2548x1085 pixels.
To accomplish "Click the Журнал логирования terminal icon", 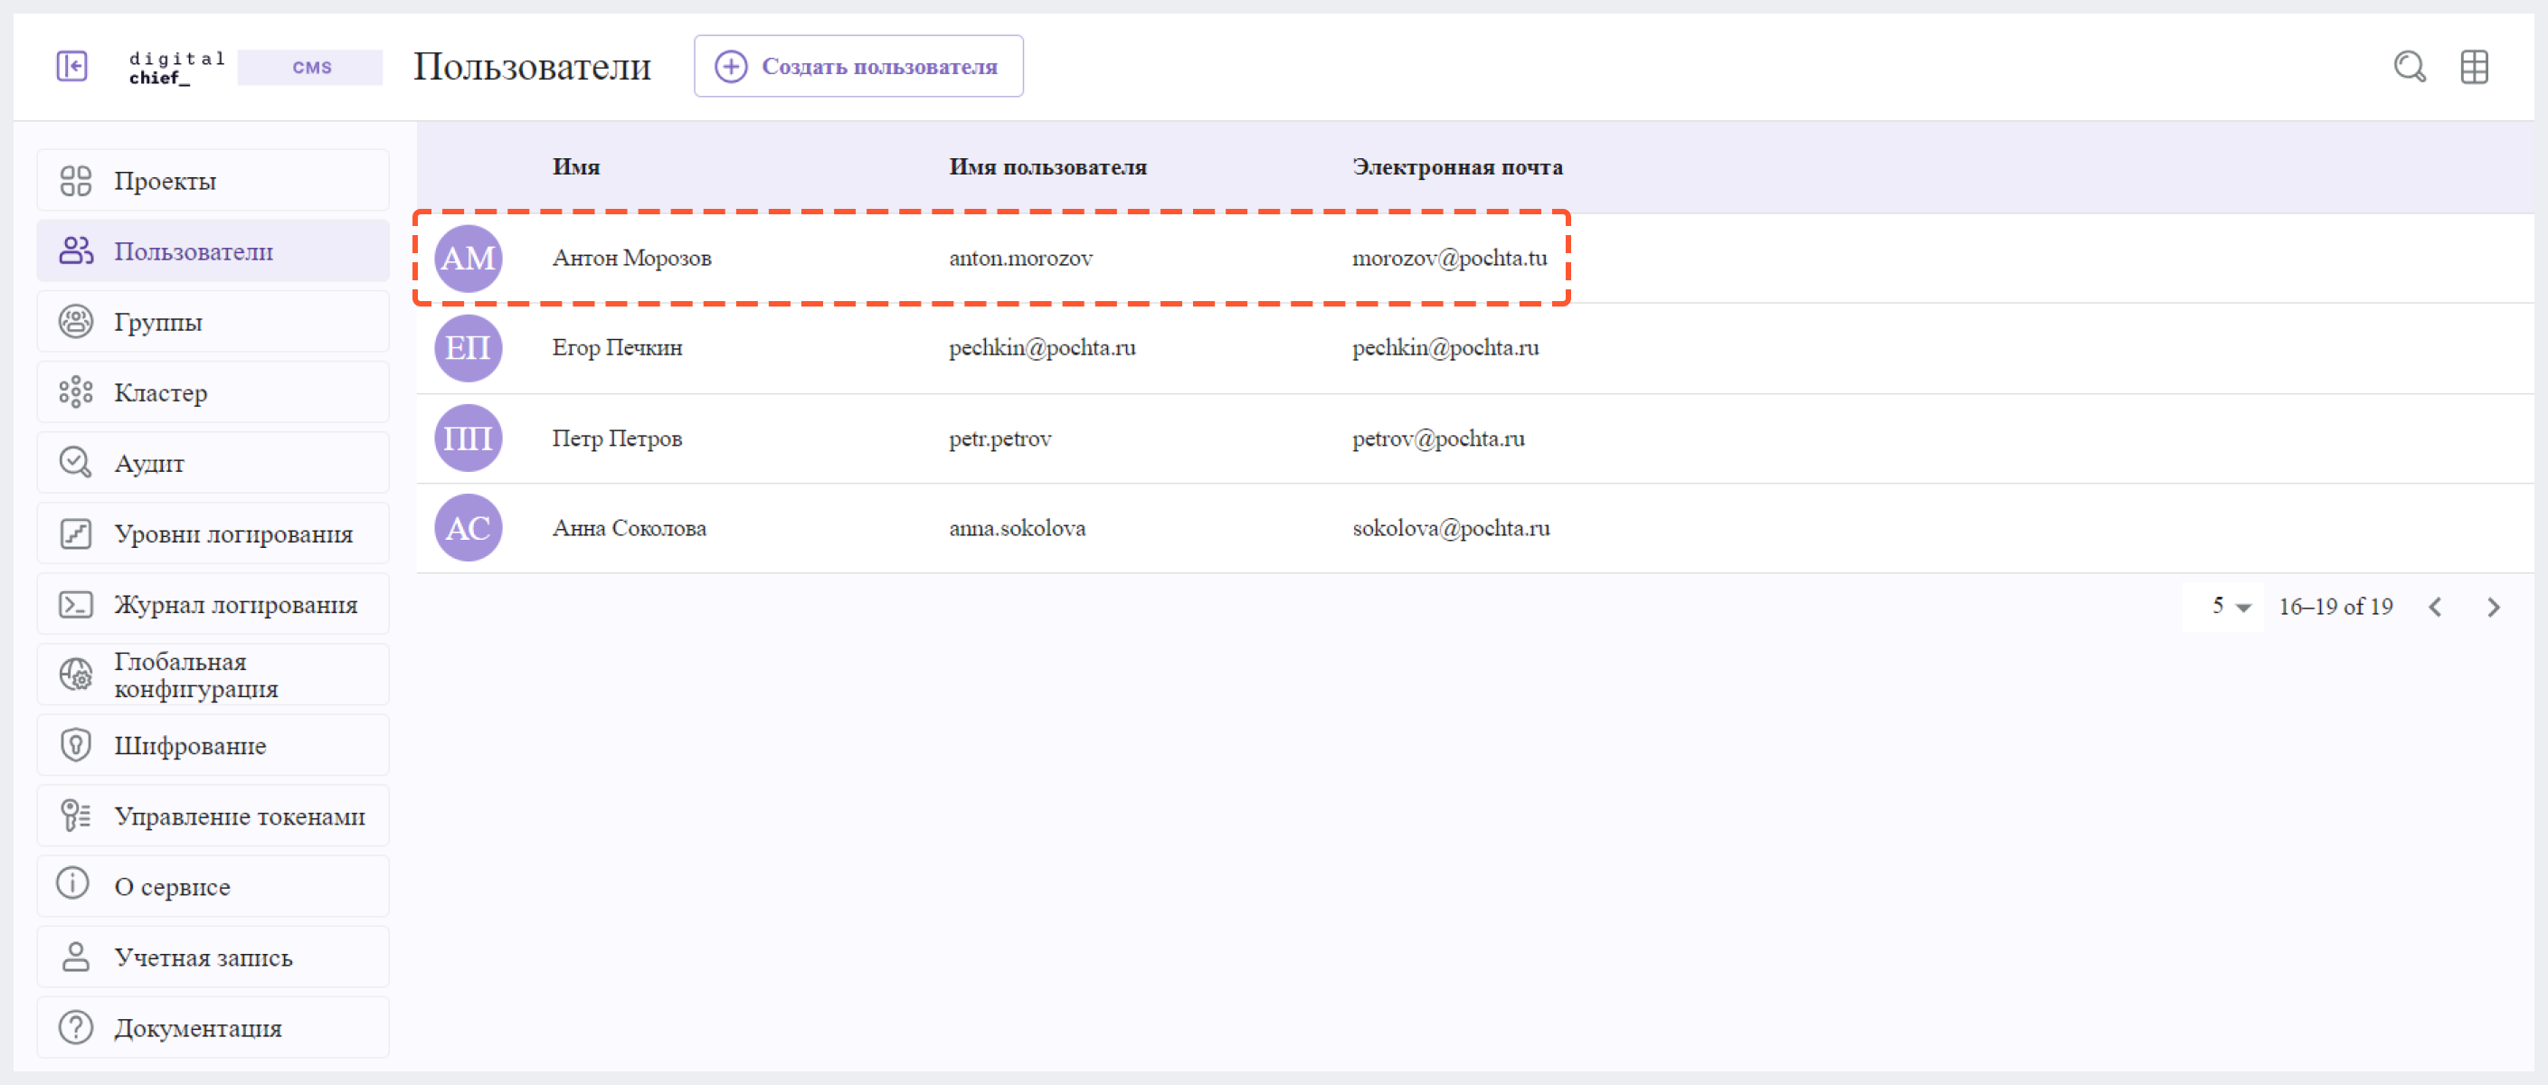I will [75, 604].
